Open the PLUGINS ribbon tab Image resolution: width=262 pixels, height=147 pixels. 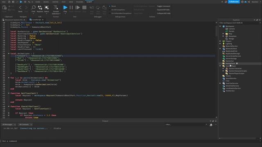79,2
